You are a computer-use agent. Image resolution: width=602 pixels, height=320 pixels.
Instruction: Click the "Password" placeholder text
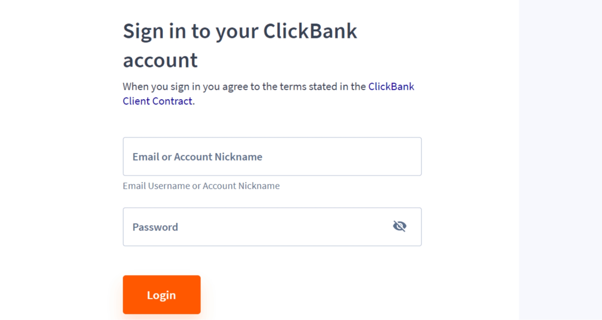tap(155, 227)
